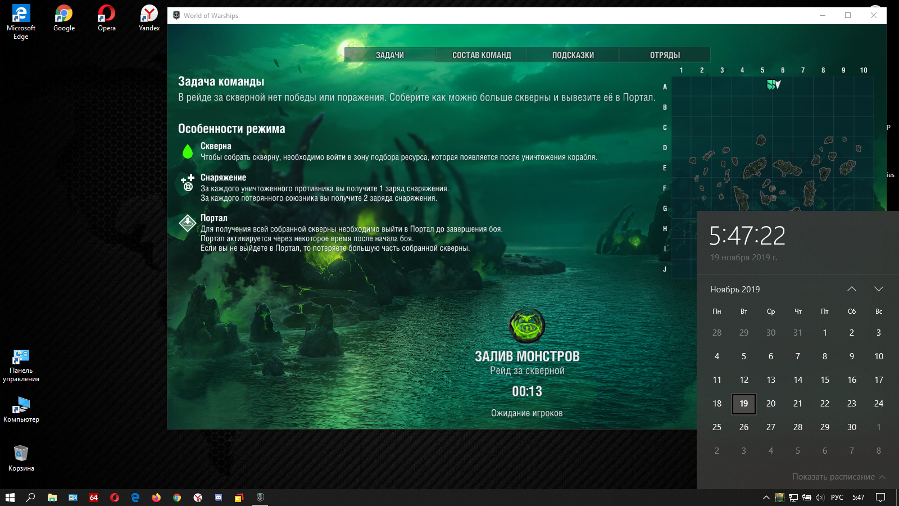Select November 10 in calendar

pyautogui.click(x=879, y=356)
